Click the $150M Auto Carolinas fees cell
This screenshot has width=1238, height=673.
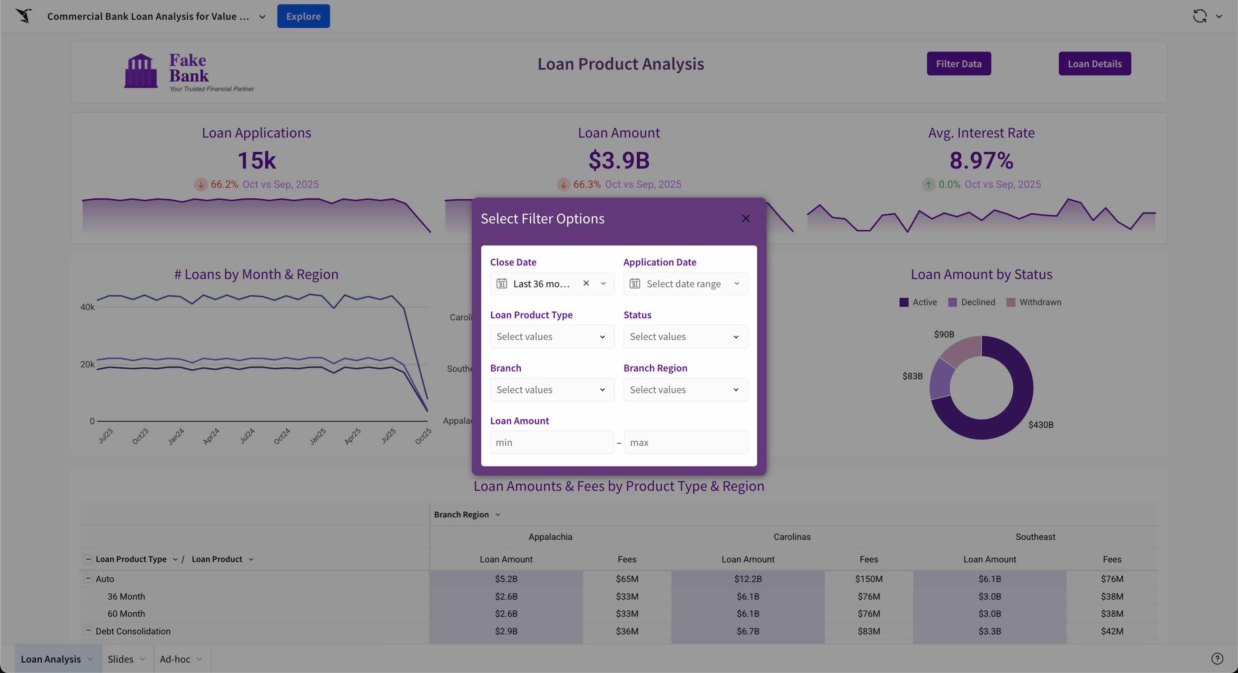[x=869, y=579]
